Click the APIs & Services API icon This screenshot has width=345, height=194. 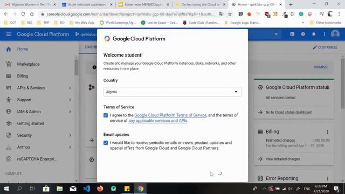(9, 88)
